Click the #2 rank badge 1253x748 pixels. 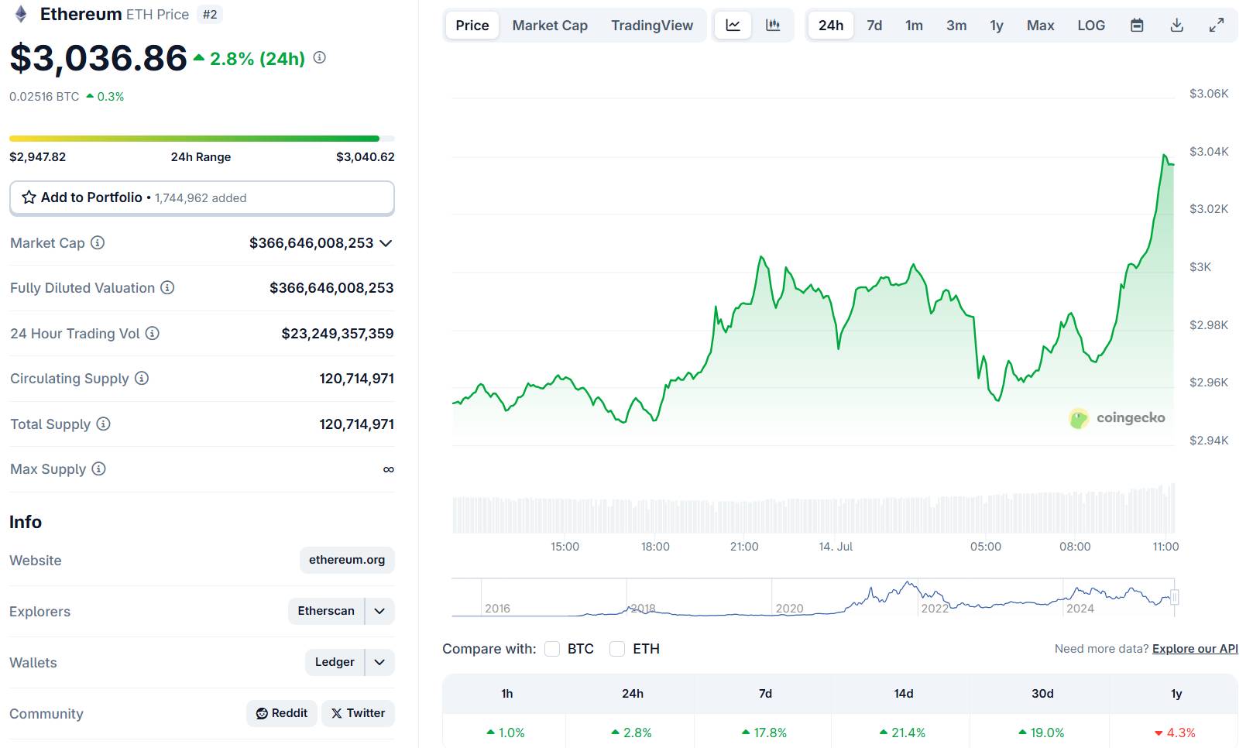coord(210,15)
